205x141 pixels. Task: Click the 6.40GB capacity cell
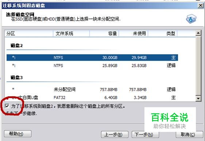(111, 97)
